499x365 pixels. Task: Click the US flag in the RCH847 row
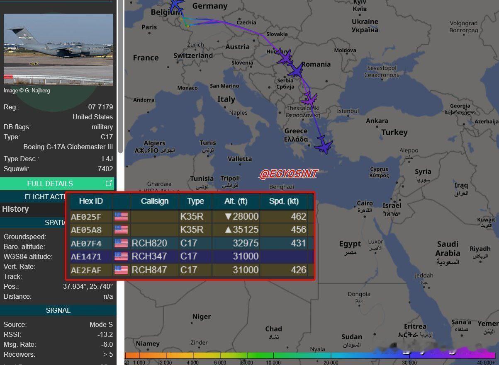click(x=121, y=270)
